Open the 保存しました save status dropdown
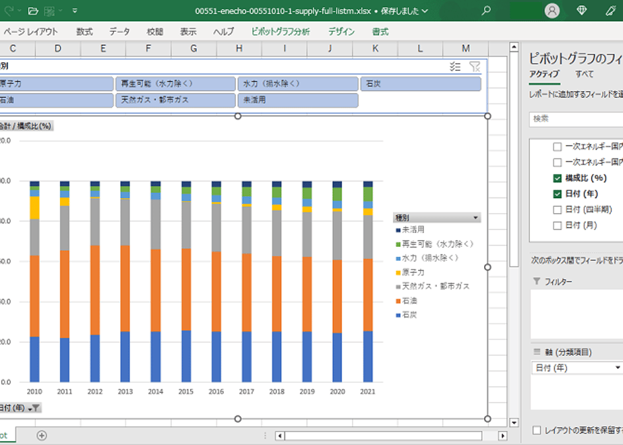623x445 pixels. [x=405, y=11]
